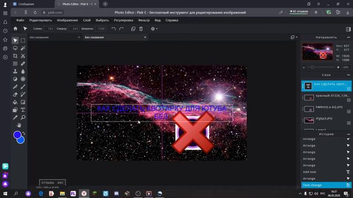Select the Color Replace brush tool

23,95
